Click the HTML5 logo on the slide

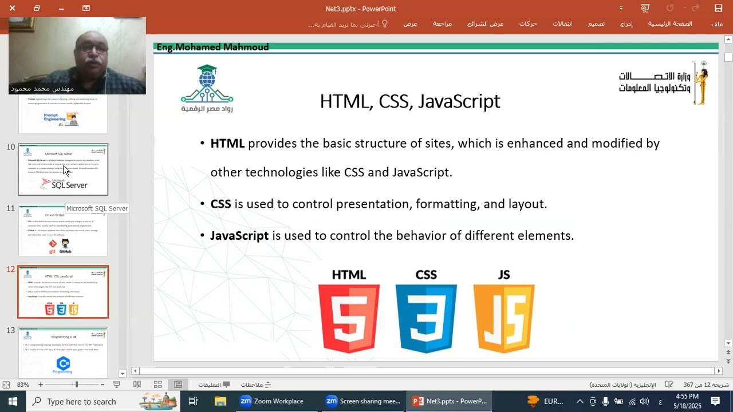pos(349,318)
